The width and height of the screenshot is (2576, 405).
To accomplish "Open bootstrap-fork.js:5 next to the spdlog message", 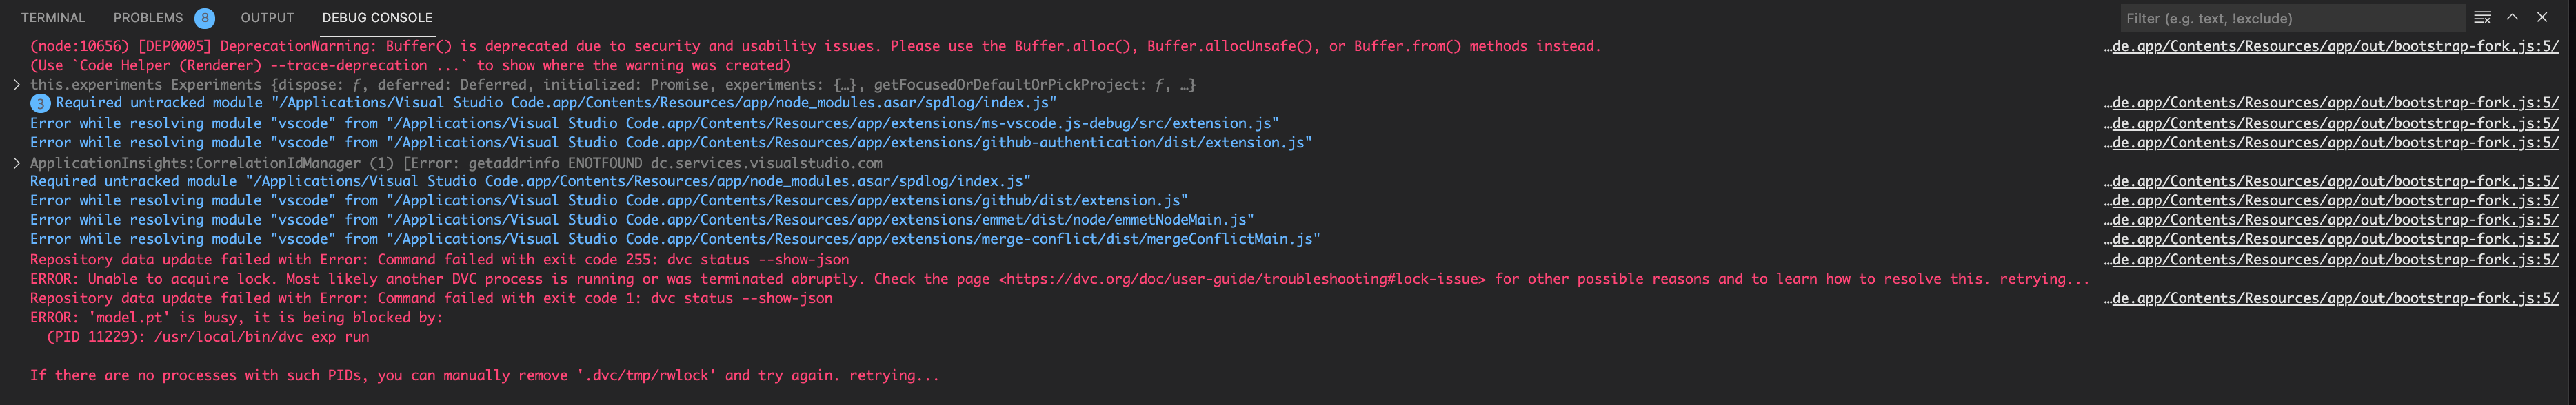I will click(2330, 103).
